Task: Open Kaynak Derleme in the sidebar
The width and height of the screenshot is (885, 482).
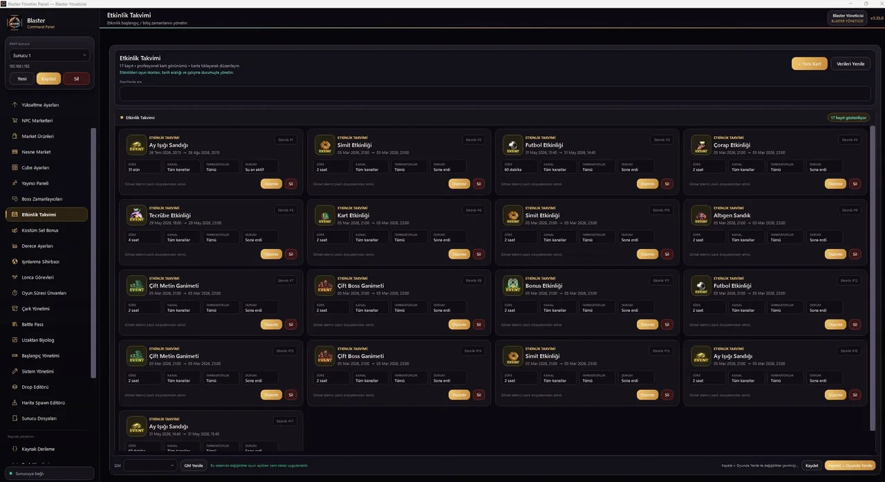Action: coord(46,449)
